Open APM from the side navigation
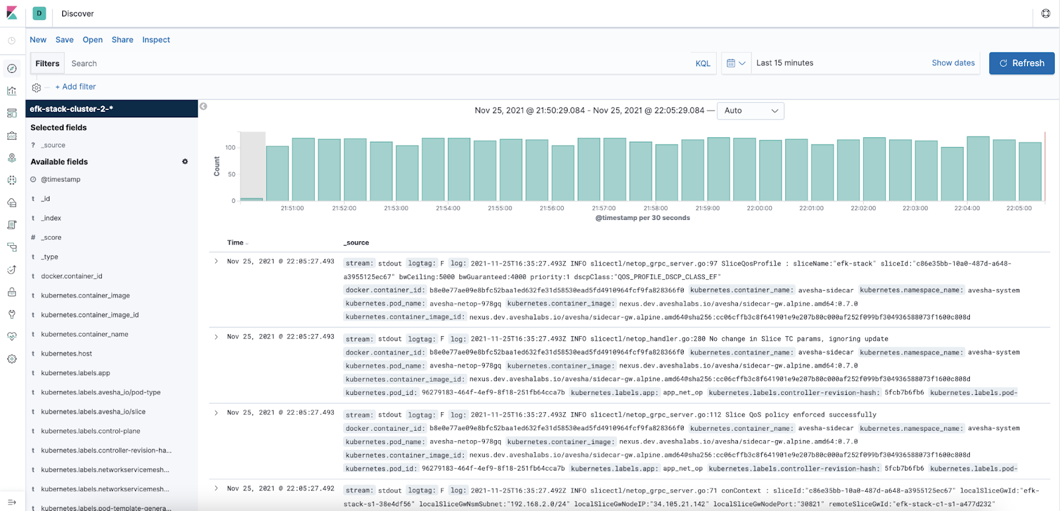The image size is (1060, 511). (x=12, y=247)
